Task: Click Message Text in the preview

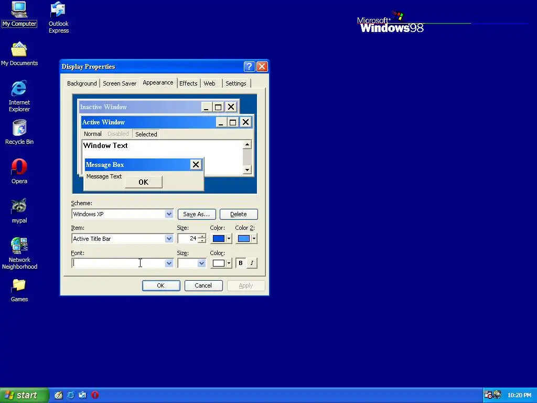Action: pos(104,176)
